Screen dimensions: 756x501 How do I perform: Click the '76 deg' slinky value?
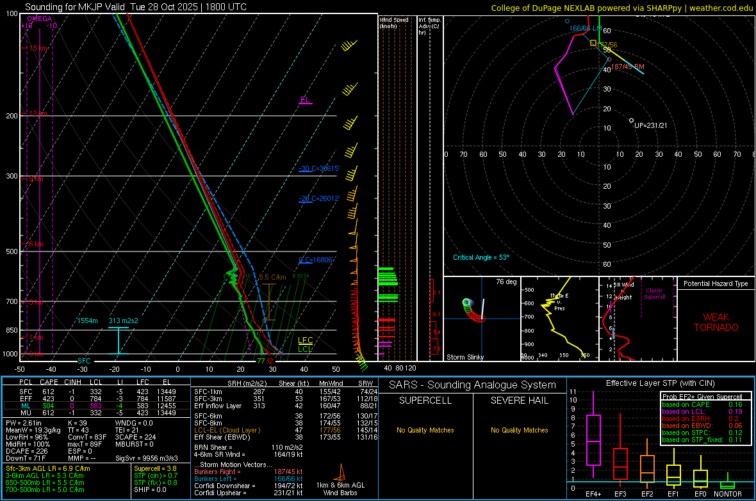click(506, 282)
